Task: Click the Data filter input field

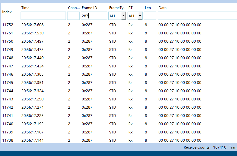Action: click(197, 16)
